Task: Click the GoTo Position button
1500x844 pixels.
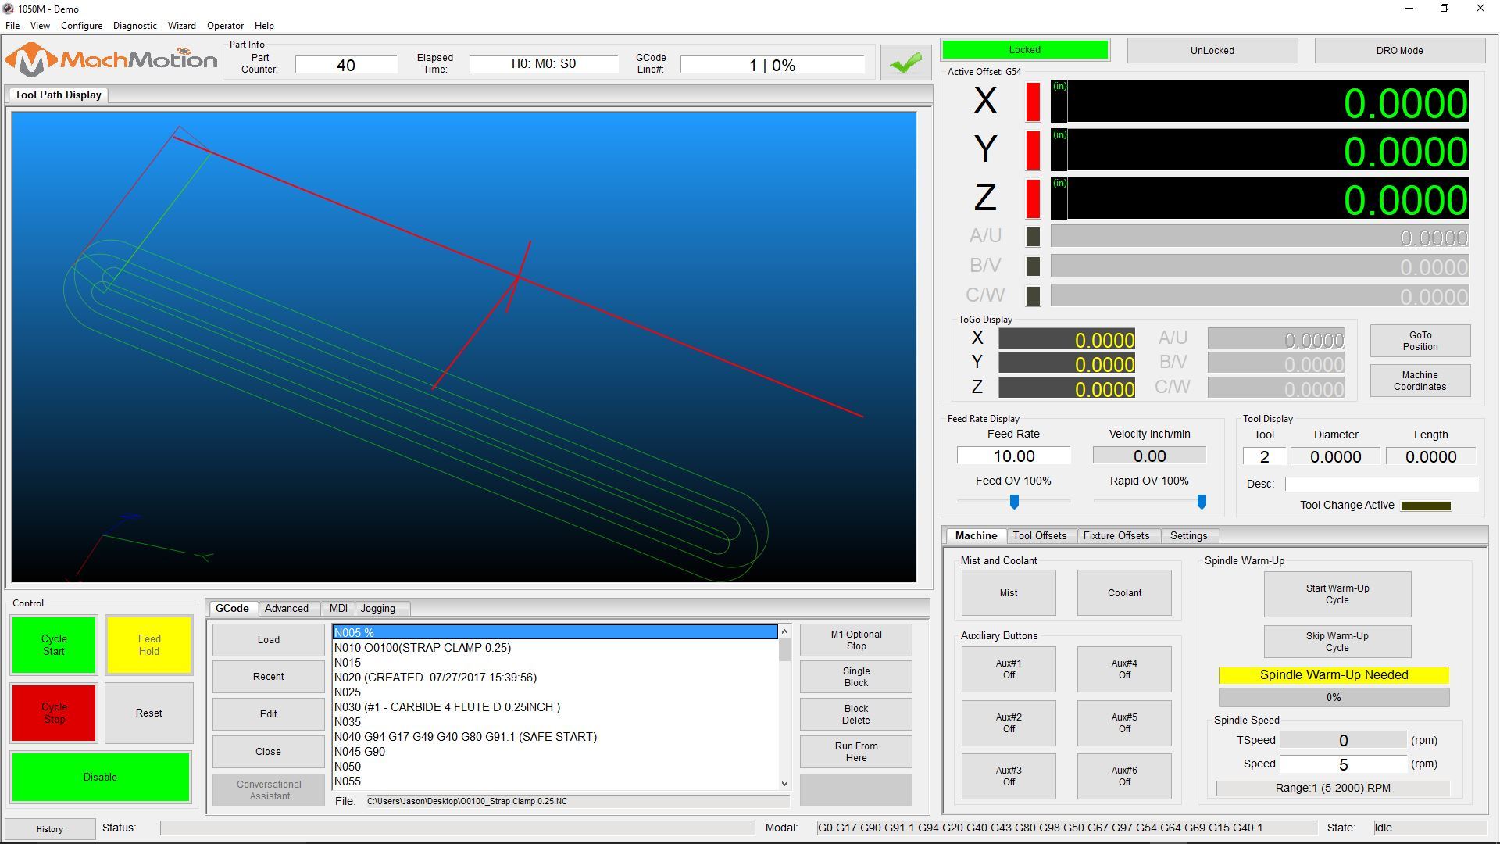Action: pos(1420,340)
